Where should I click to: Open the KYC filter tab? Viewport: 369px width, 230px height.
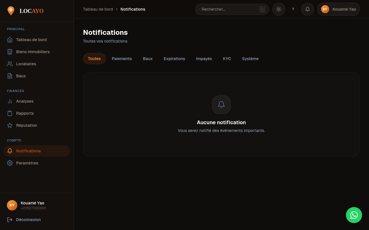click(x=227, y=59)
